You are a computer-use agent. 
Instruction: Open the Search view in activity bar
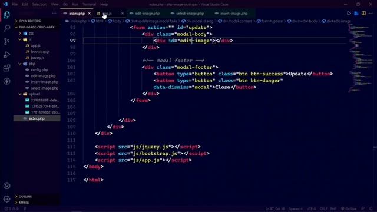tap(6, 28)
